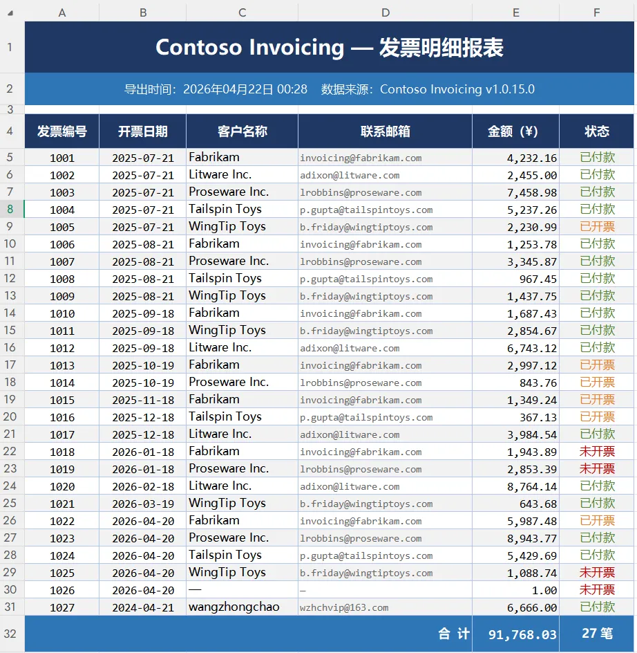This screenshot has height=653, width=637.
Task: Select amount cell 8,764.14
Action: tap(516, 486)
